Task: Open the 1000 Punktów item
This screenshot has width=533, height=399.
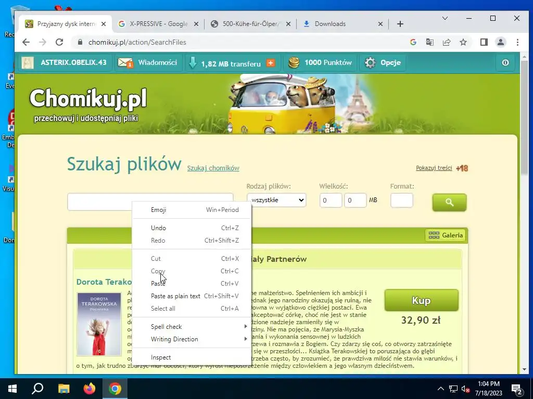Action: point(320,63)
